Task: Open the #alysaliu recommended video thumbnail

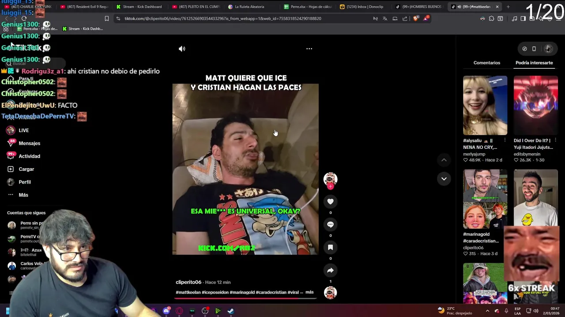Action: [485, 105]
